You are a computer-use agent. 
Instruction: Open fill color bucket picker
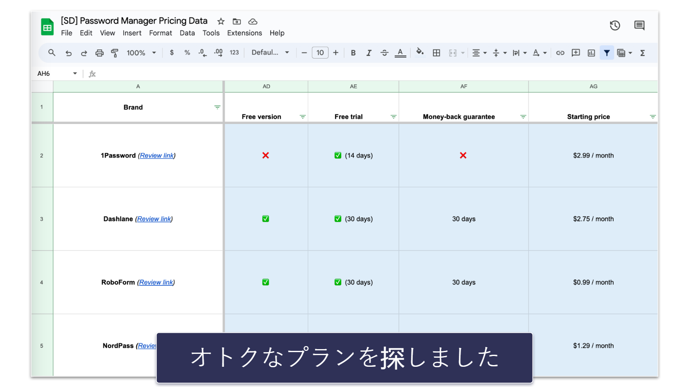click(420, 52)
